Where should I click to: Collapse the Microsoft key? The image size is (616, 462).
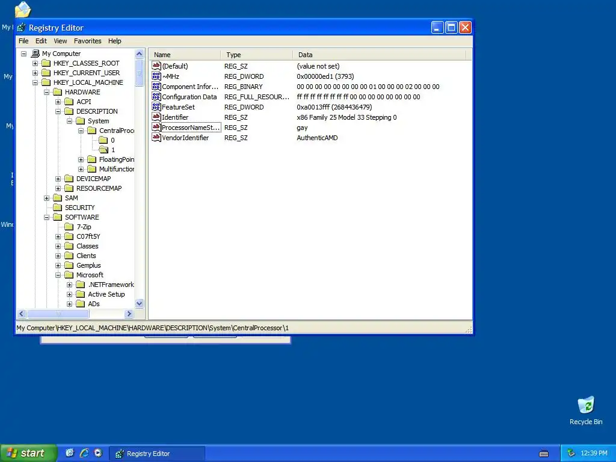pos(58,275)
